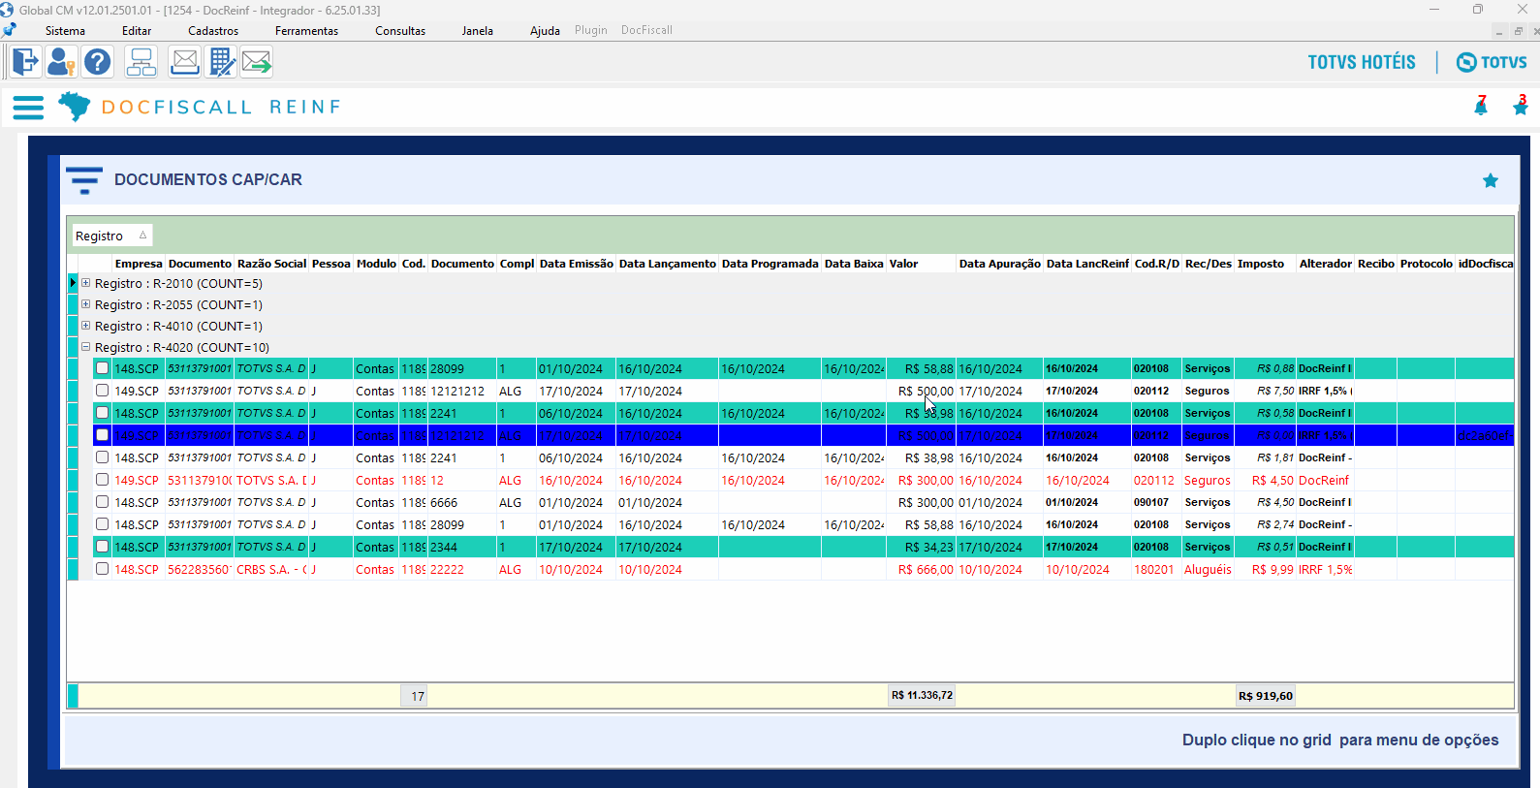Select the R$ 34,23 value cell
Viewport: 1540px width, 788px height.
[x=922, y=547]
